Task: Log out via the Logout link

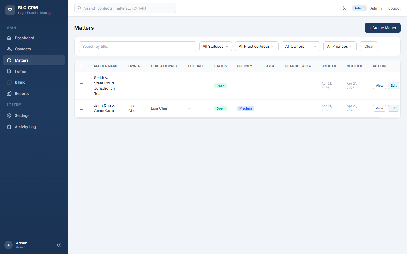Action: (x=394, y=8)
